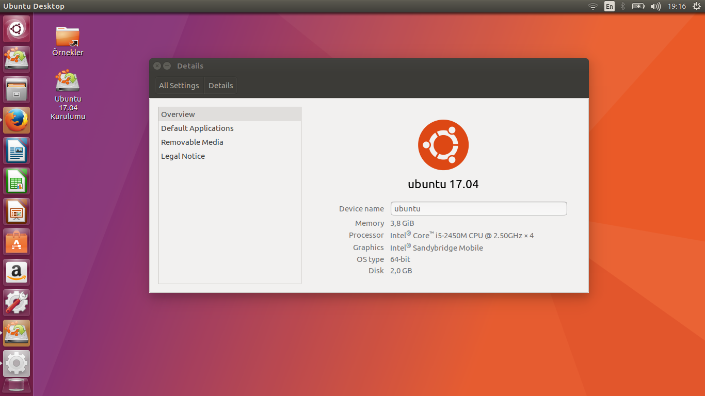This screenshot has height=396, width=705.
Task: Click the Device name text field
Action: point(479,209)
